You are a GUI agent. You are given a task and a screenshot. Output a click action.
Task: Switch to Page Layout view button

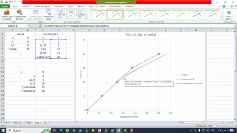point(201,126)
